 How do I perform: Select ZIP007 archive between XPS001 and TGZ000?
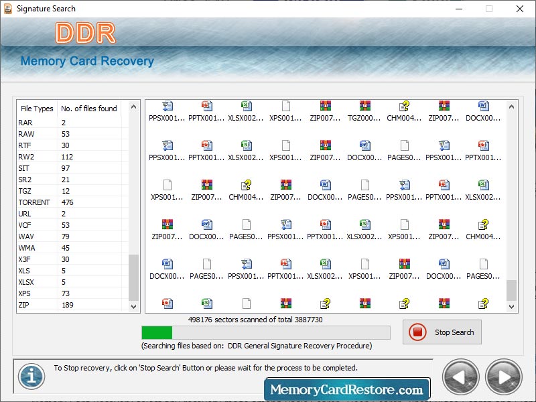point(325,111)
